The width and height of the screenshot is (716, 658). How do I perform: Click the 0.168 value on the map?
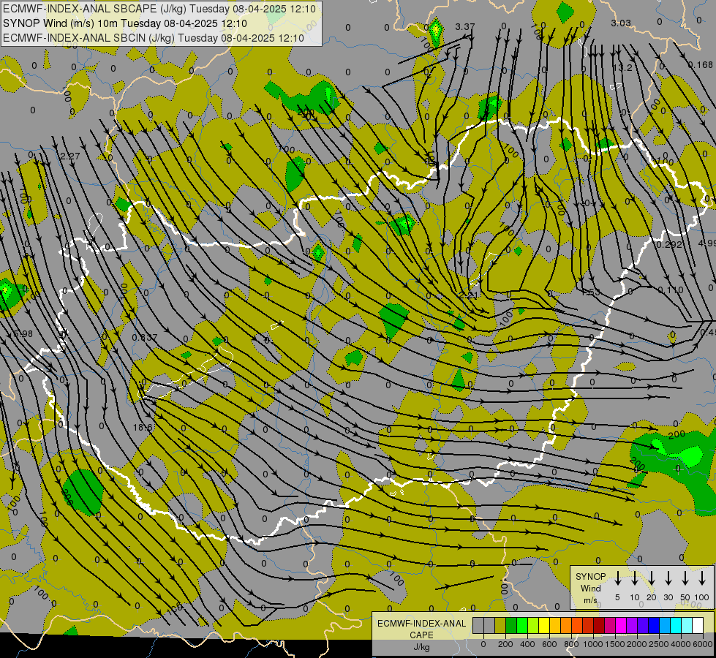tap(700, 65)
